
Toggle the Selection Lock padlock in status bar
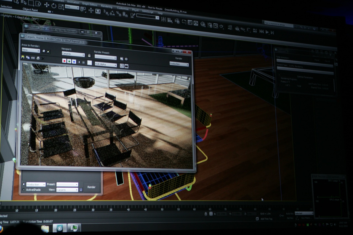click(206, 214)
